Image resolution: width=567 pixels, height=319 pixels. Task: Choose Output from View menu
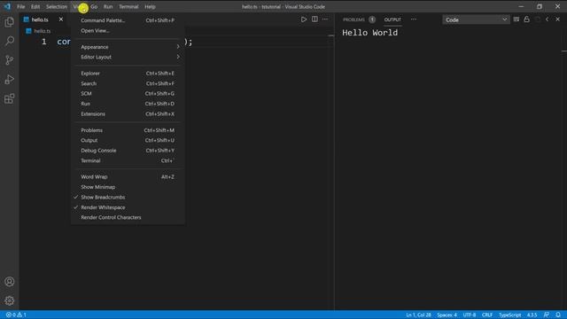tap(128, 140)
